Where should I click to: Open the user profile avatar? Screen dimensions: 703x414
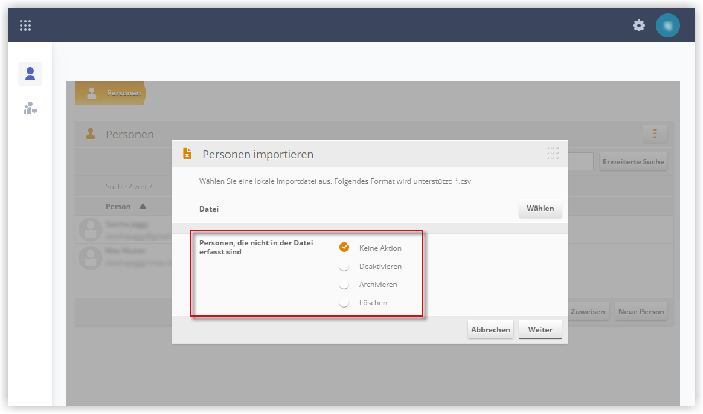667,25
